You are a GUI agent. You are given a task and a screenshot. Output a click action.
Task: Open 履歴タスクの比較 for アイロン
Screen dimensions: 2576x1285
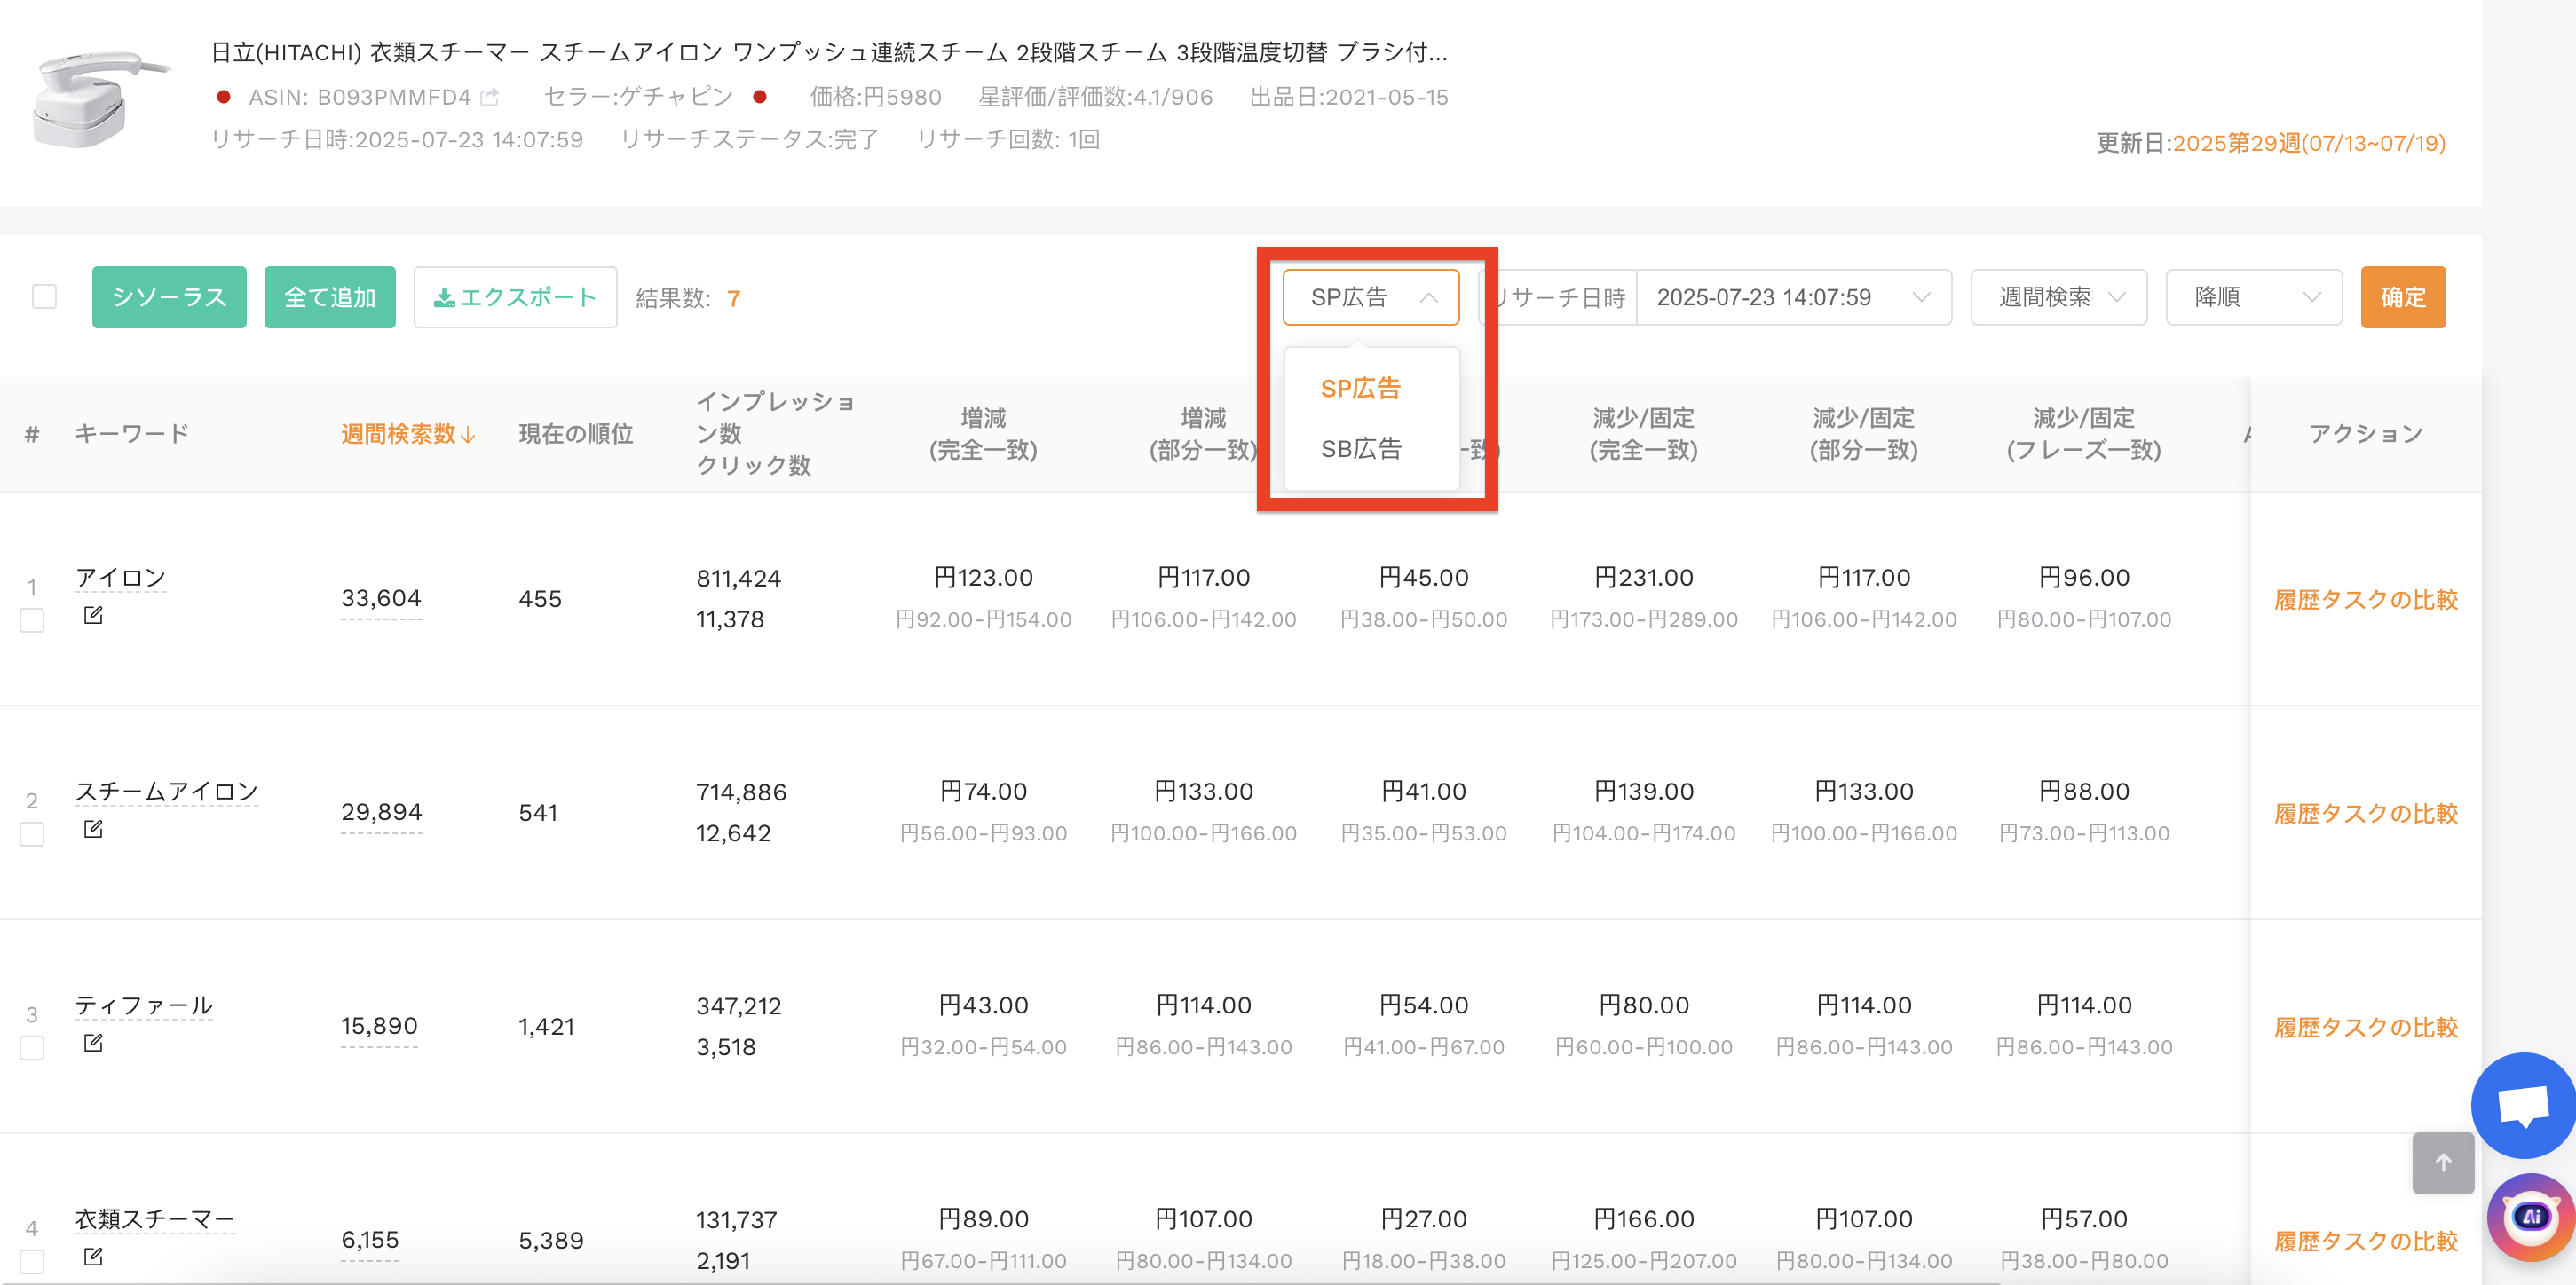click(2365, 599)
